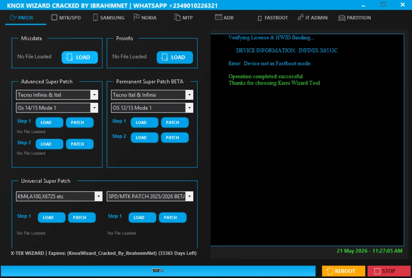Click the Error: Device not in Fastboot mode line
This screenshot has height=278, width=412.
coord(270,64)
